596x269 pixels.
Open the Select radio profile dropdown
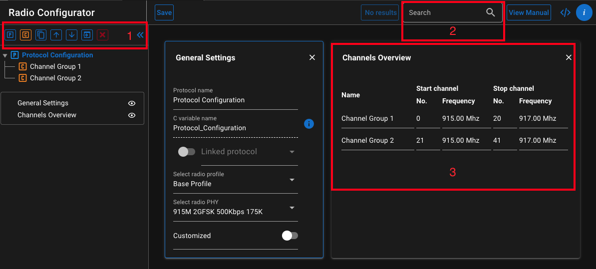292,180
